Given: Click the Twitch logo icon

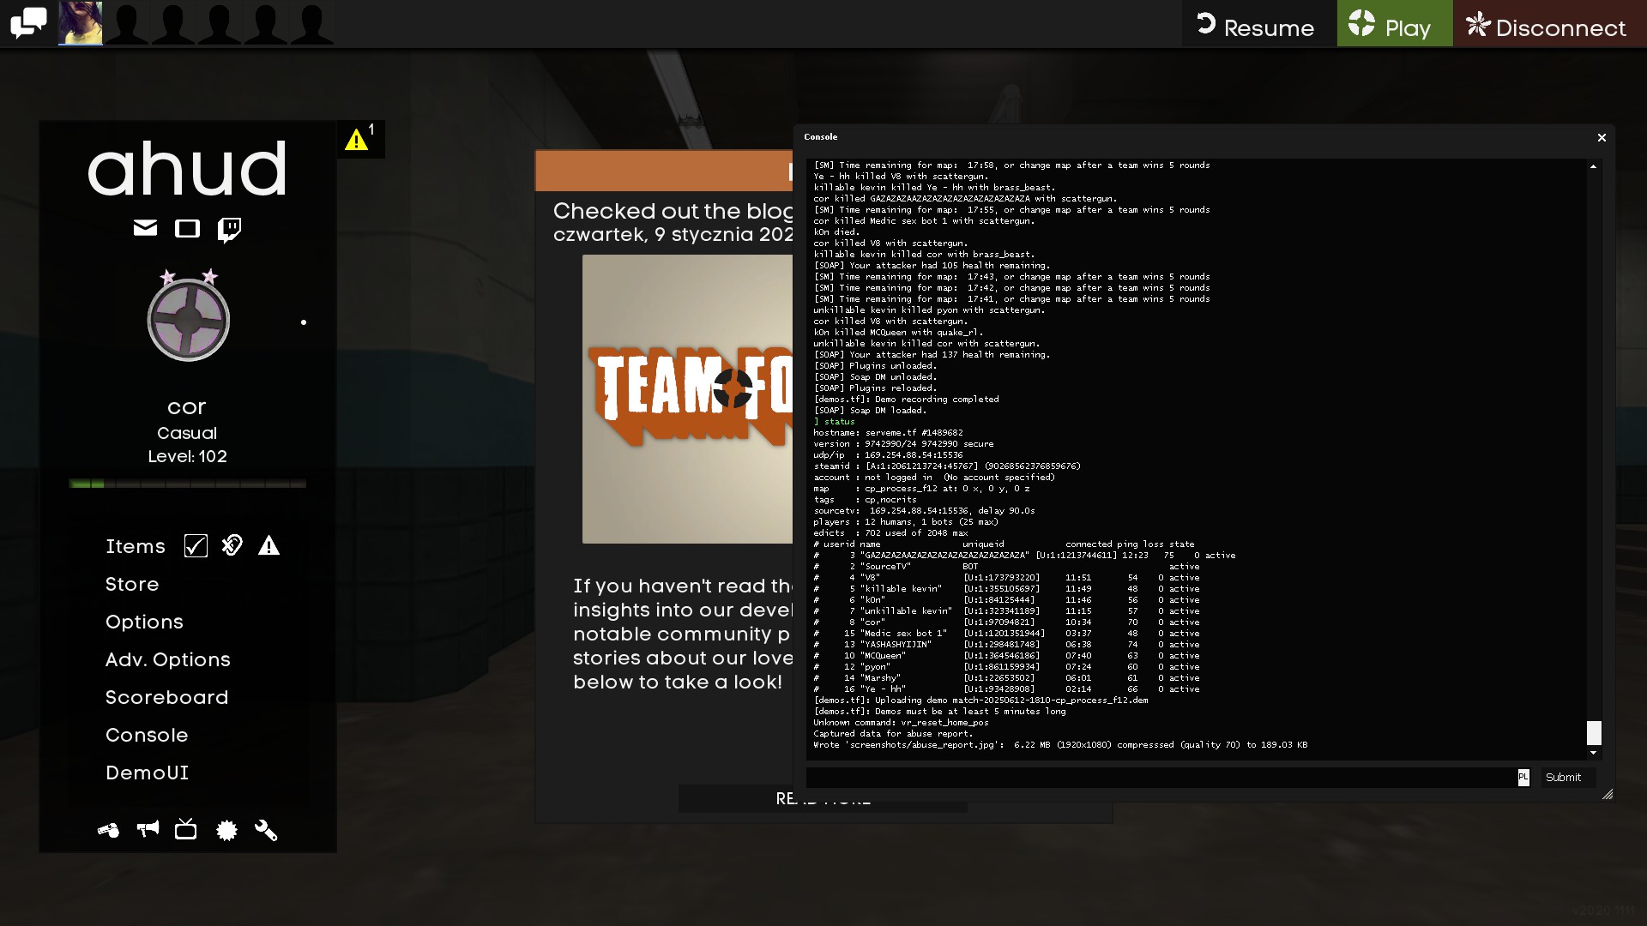Looking at the screenshot, I should click(x=229, y=229).
